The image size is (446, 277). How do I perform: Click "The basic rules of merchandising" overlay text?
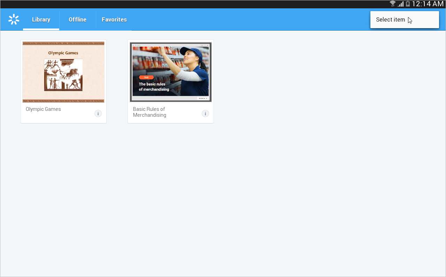[154, 87]
